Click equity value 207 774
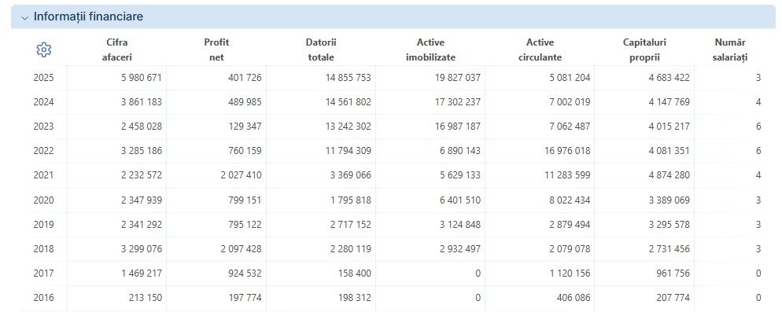This screenshot has width=782, height=312. [x=673, y=298]
